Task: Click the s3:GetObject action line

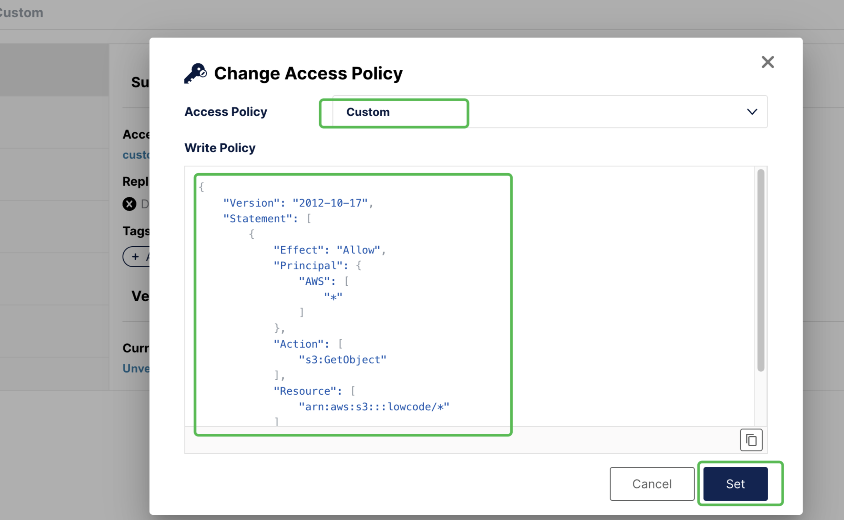Action: point(343,359)
